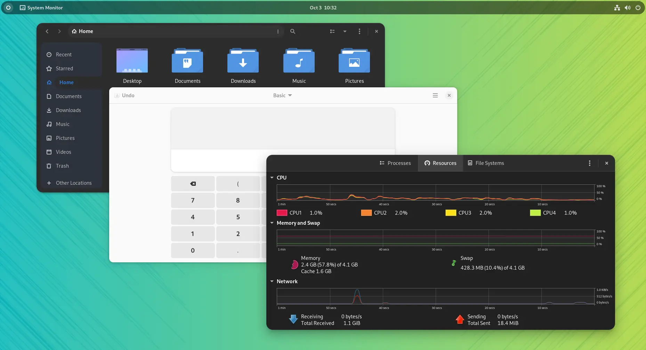646x350 pixels.
Task: Click the search icon in Files
Action: click(293, 31)
